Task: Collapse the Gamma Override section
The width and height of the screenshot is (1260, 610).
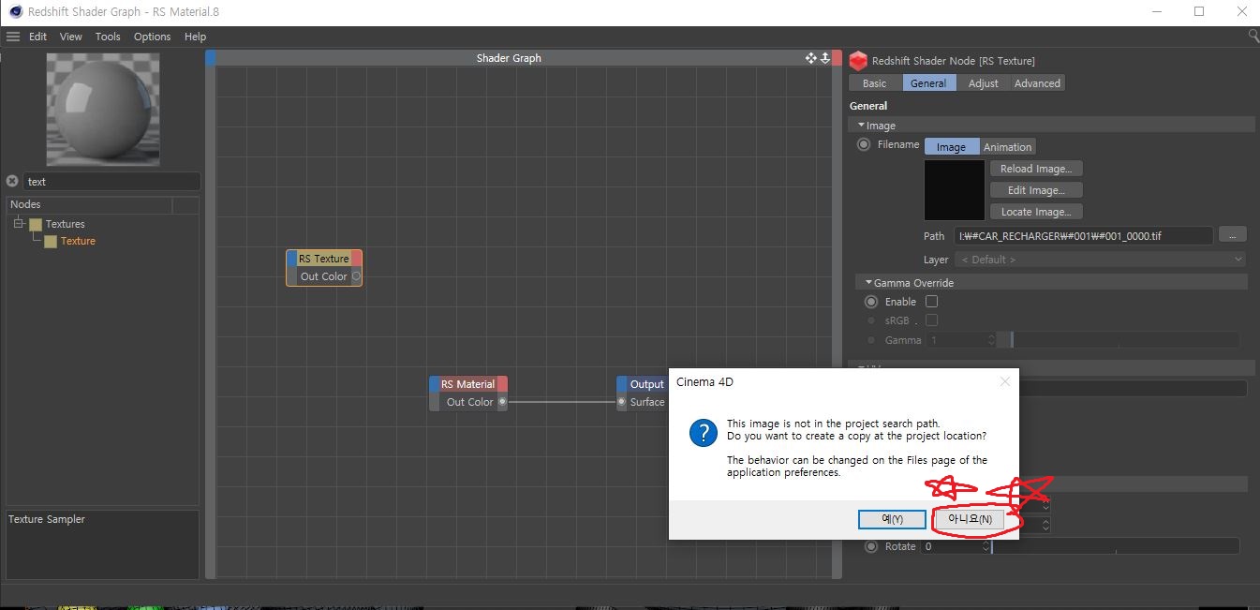Action: click(868, 283)
